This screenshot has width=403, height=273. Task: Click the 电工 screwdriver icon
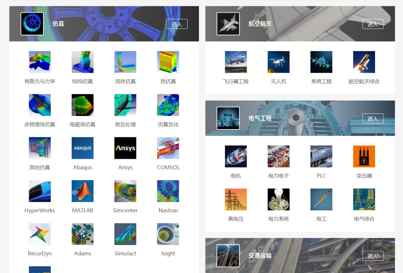point(321,200)
